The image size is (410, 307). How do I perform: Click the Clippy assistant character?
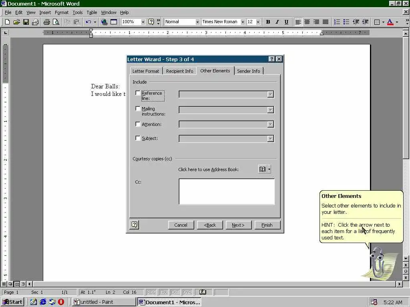[378, 264]
